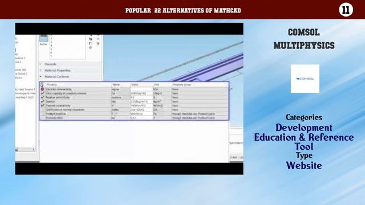Click the empty Electrical conductivity value field
The height and width of the screenshot is (205, 365).
141,89
